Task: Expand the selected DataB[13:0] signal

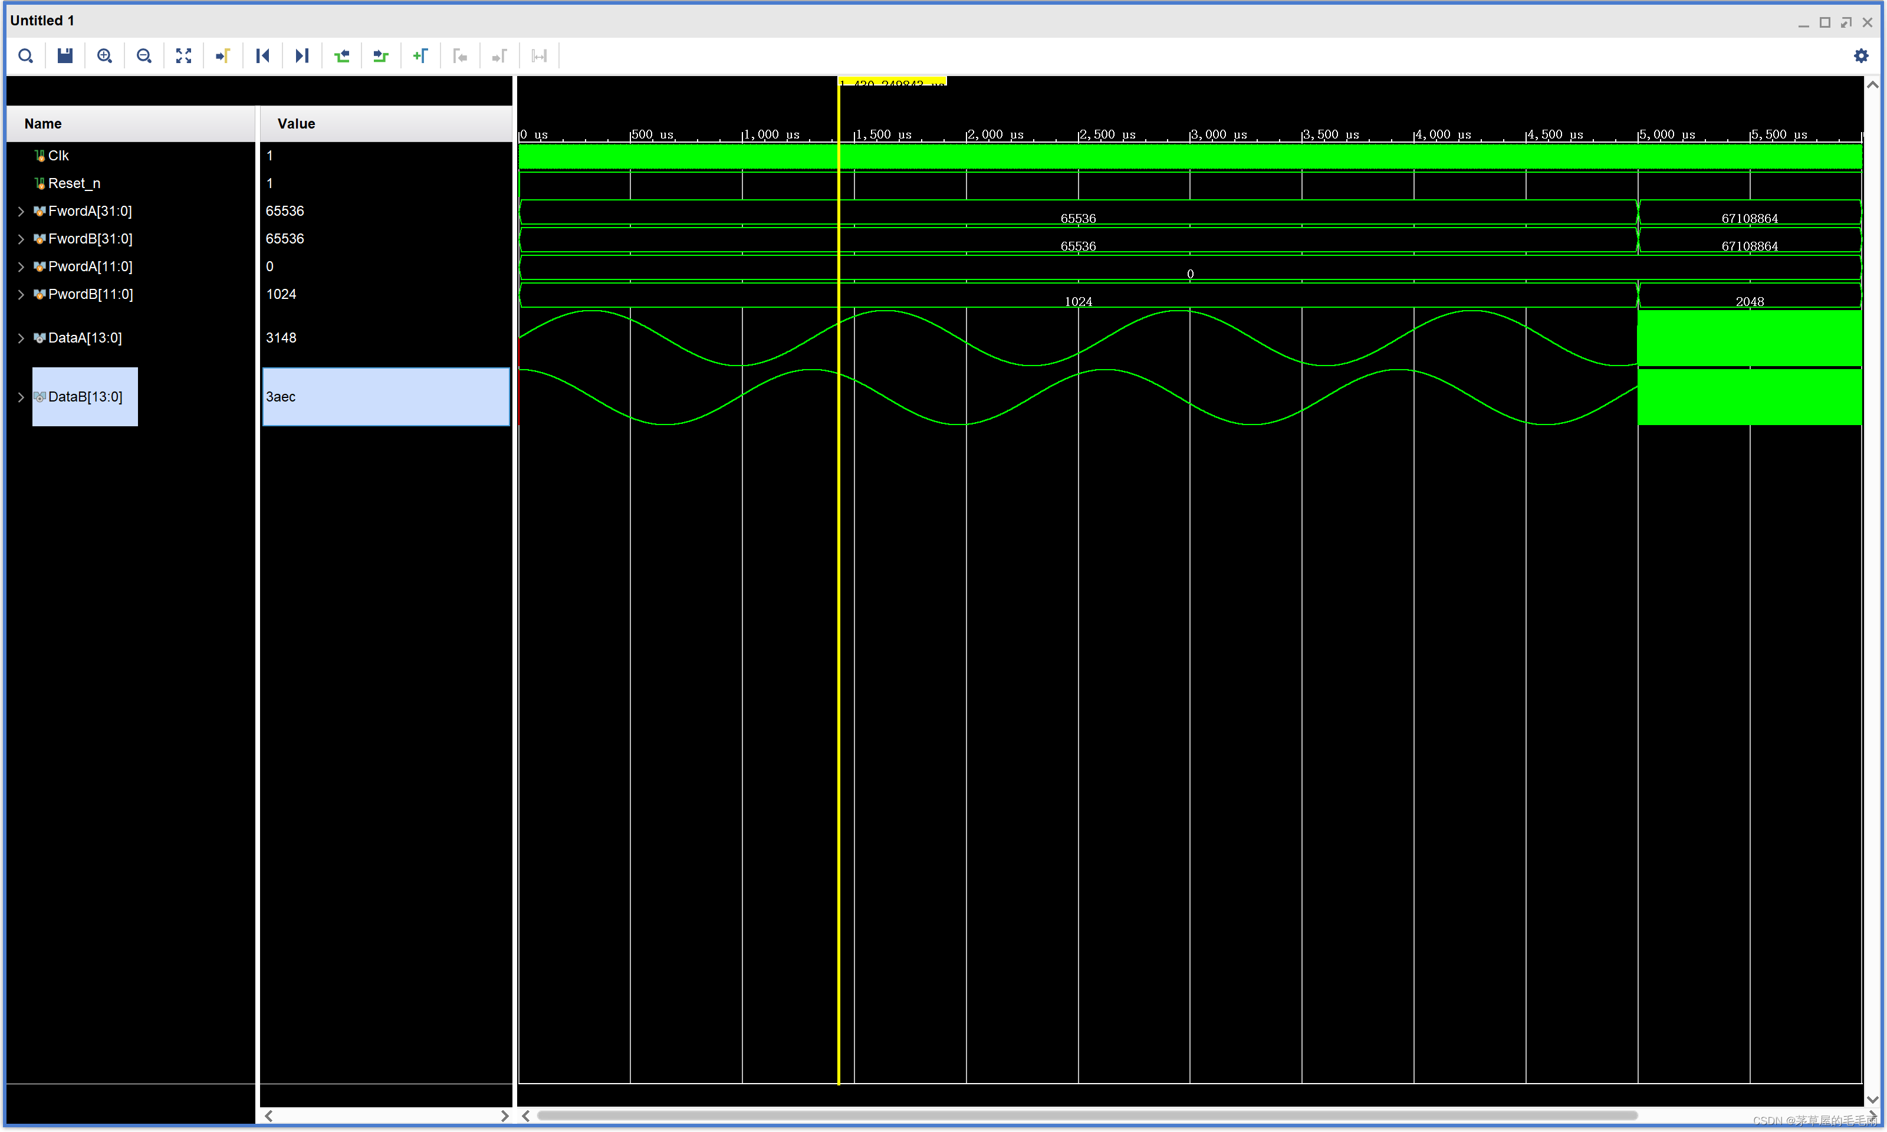Action: point(21,397)
